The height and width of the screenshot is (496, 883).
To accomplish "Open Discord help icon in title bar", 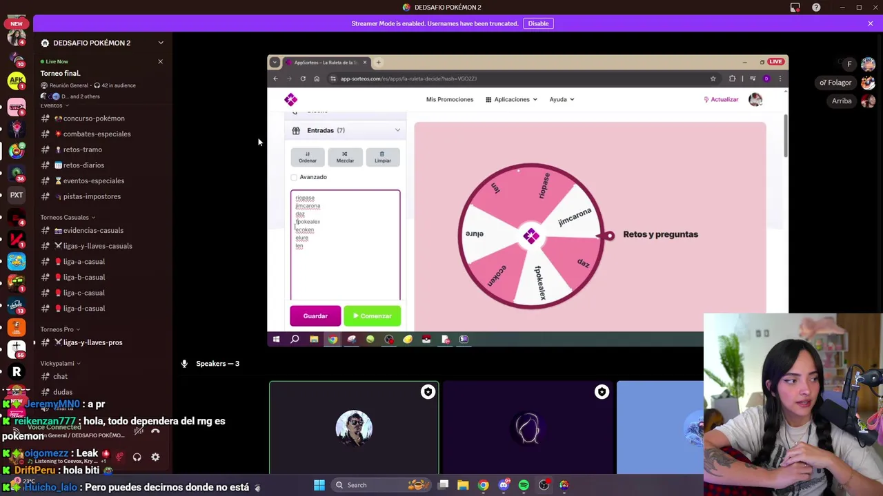I will pyautogui.click(x=816, y=8).
